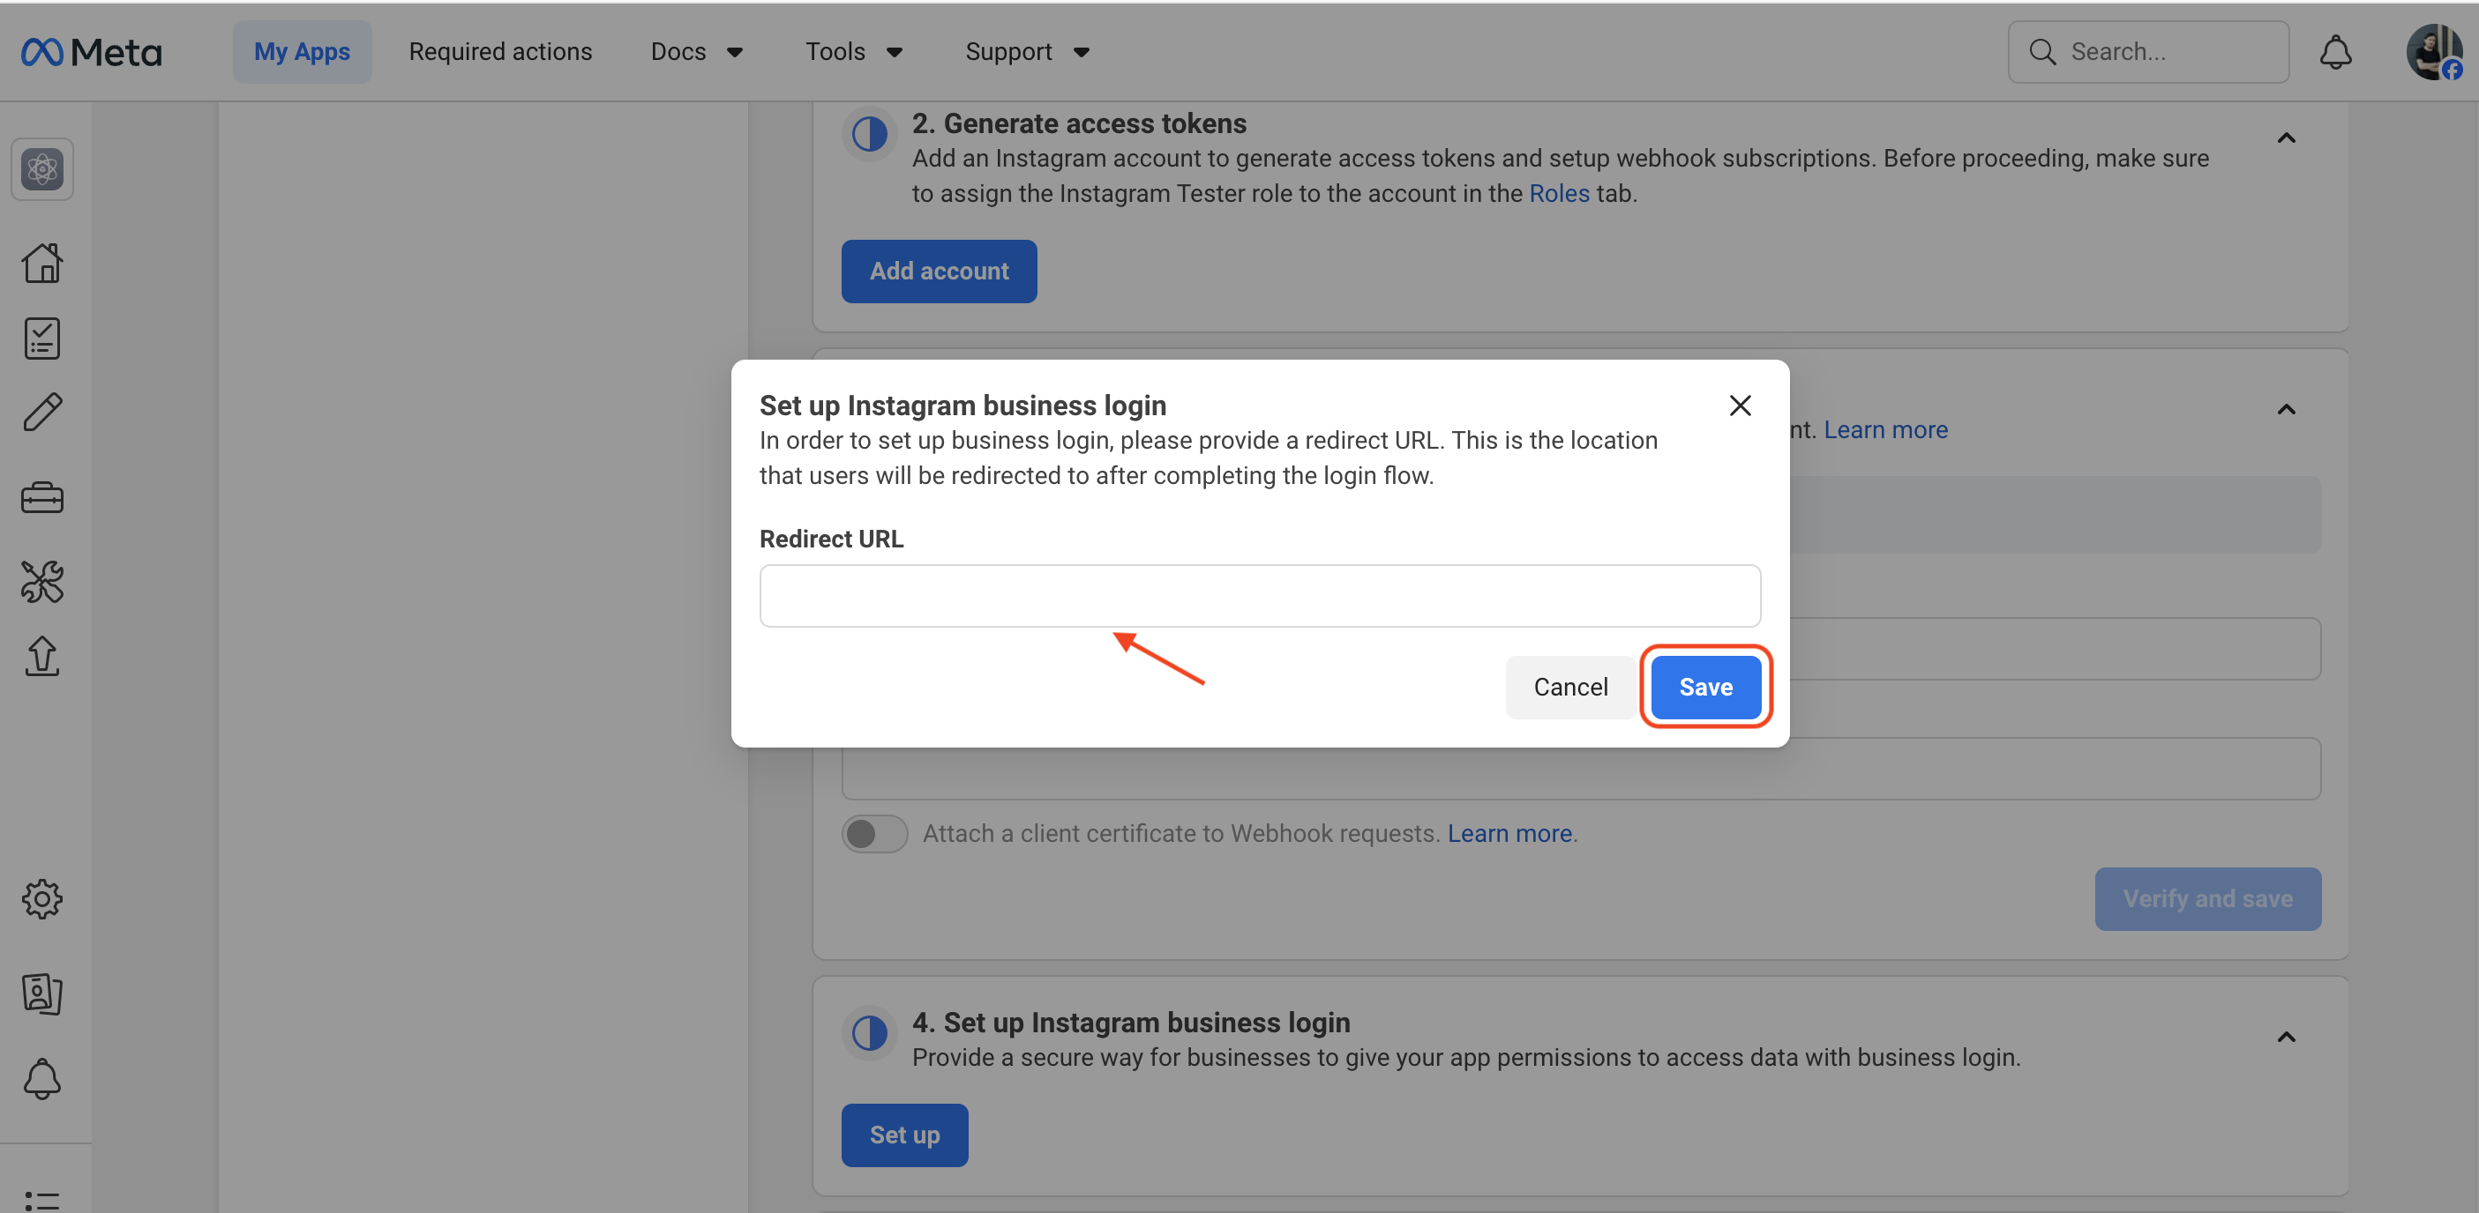Open the briefcase icon in the sidebar
Image resolution: width=2479 pixels, height=1213 pixels.
click(42, 497)
